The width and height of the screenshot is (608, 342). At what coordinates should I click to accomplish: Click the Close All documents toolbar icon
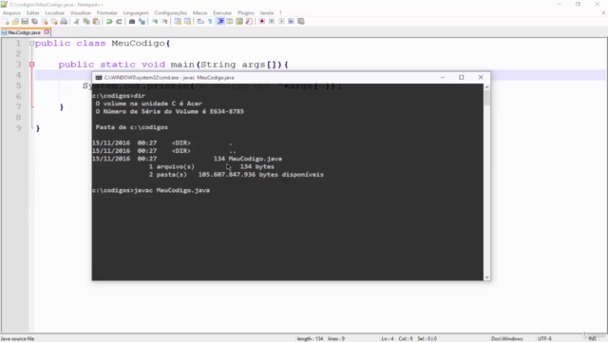54,21
